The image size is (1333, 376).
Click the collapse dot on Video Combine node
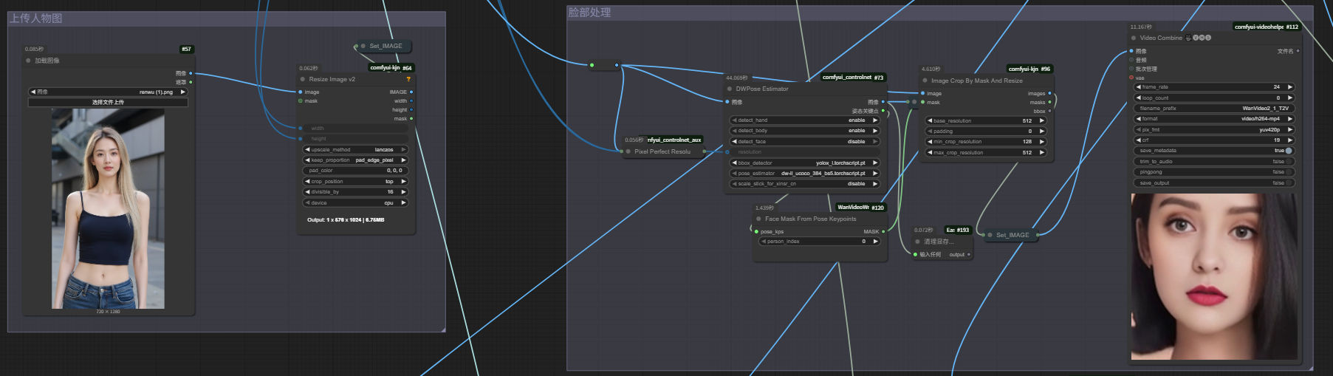[x=1134, y=38]
